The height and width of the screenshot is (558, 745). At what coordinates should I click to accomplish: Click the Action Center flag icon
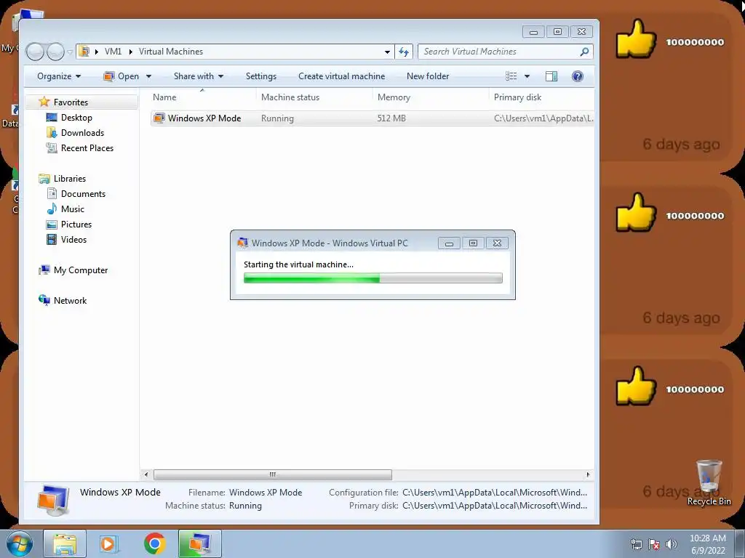point(654,544)
